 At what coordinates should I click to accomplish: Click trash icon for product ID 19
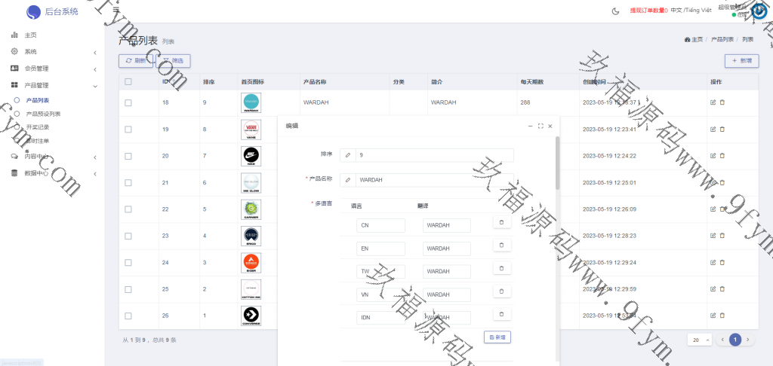pyautogui.click(x=722, y=129)
